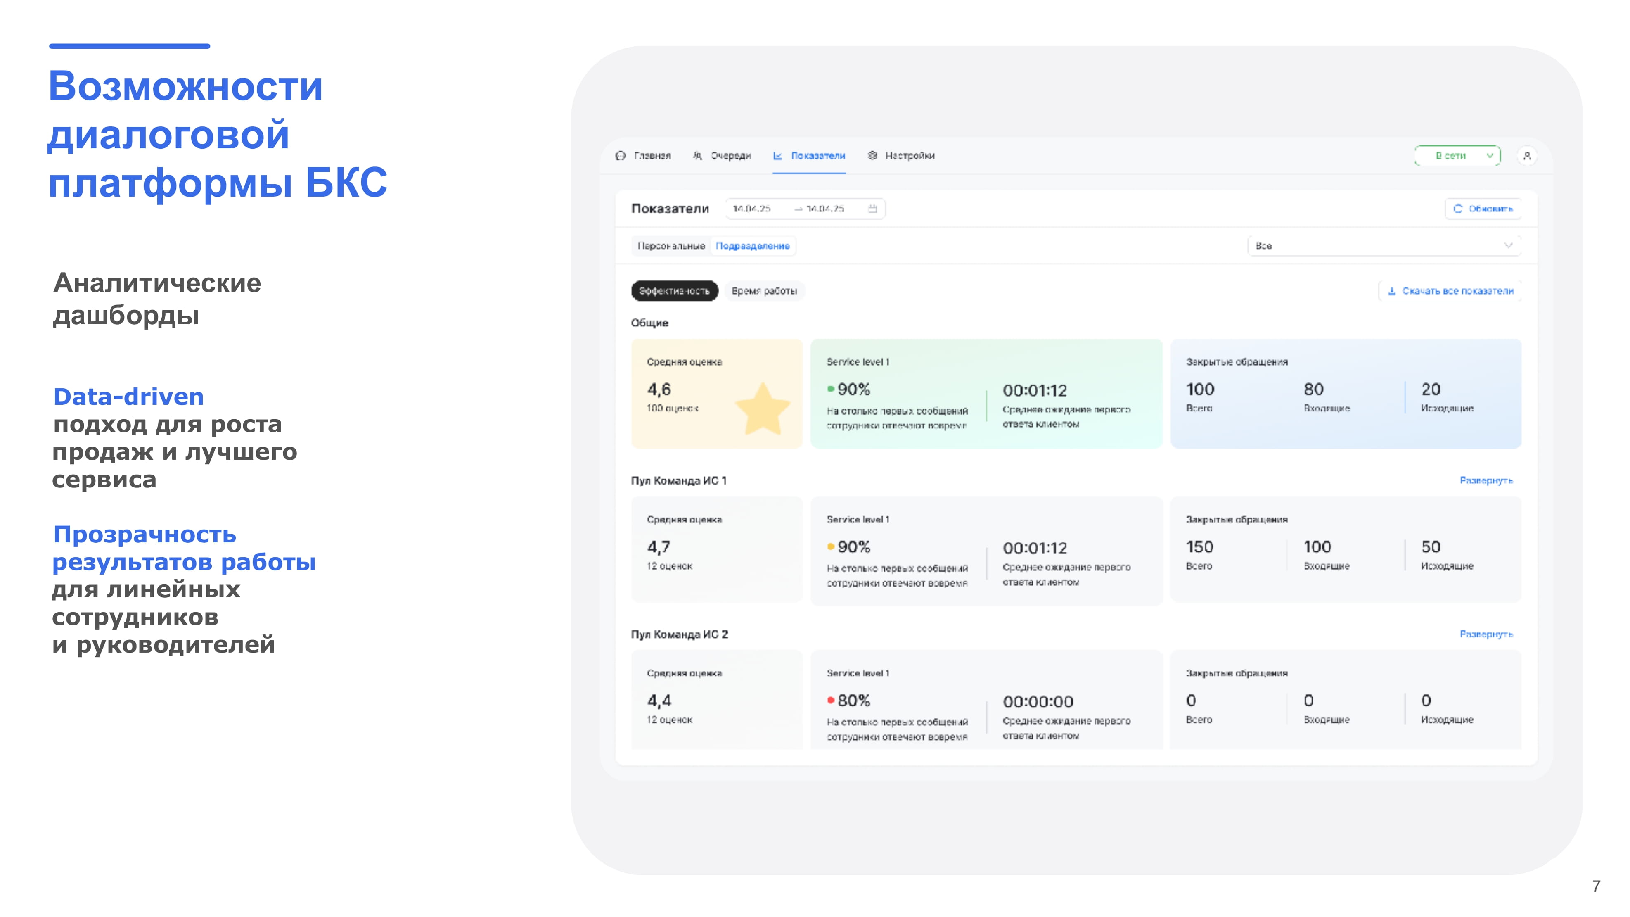The image size is (1630, 917).
Task: Click the Обновить refresh button
Action: pos(1483,208)
